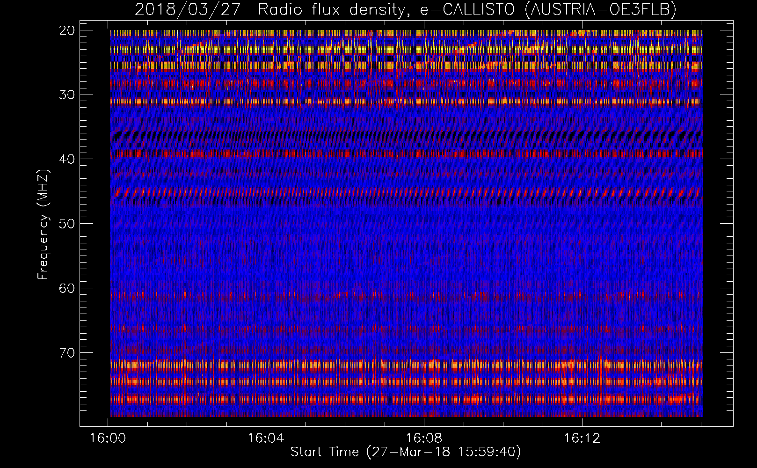Click the frequency tick label '40'
Image resolution: width=757 pixels, height=468 pixels.
(x=67, y=159)
